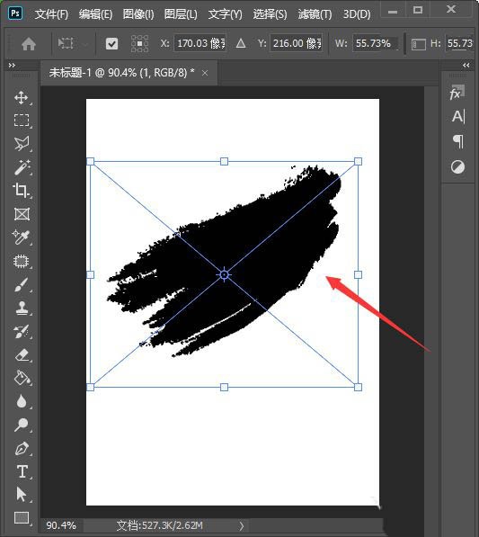This screenshot has width=479, height=537.
Task: Open status bar info arrow menu
Action: 242,525
